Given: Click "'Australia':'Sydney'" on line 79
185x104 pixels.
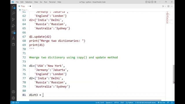Looking at the screenshot, I should [x=51, y=87].
